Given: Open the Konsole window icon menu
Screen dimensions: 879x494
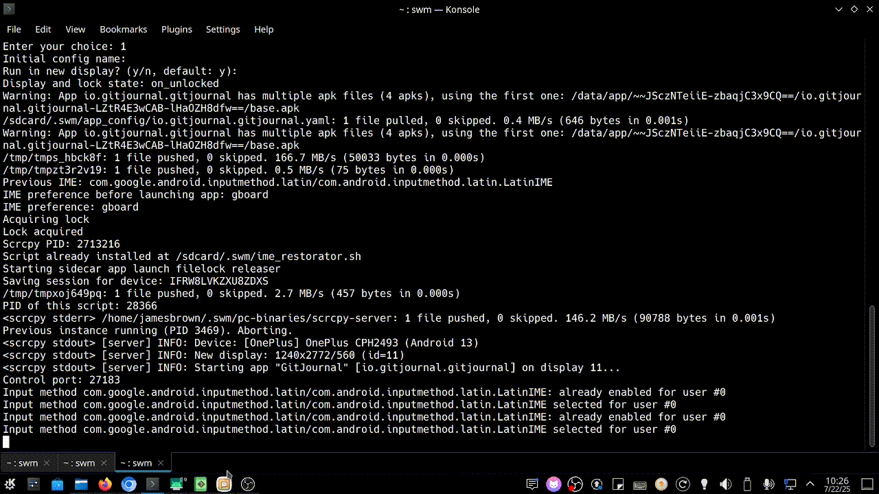Looking at the screenshot, I should pos(10,9).
